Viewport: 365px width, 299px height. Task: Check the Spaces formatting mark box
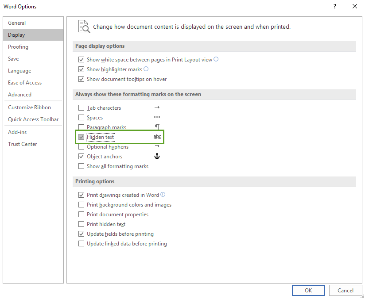point(81,118)
